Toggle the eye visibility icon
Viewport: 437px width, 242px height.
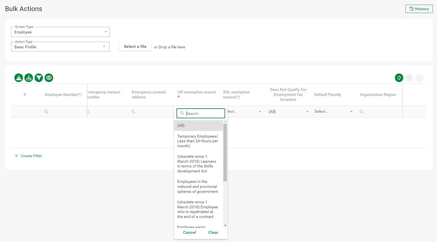pyautogui.click(x=49, y=78)
